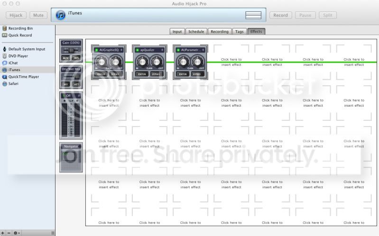Select the Effects tab
Image resolution: width=379 pixels, height=236 pixels.
[256, 32]
